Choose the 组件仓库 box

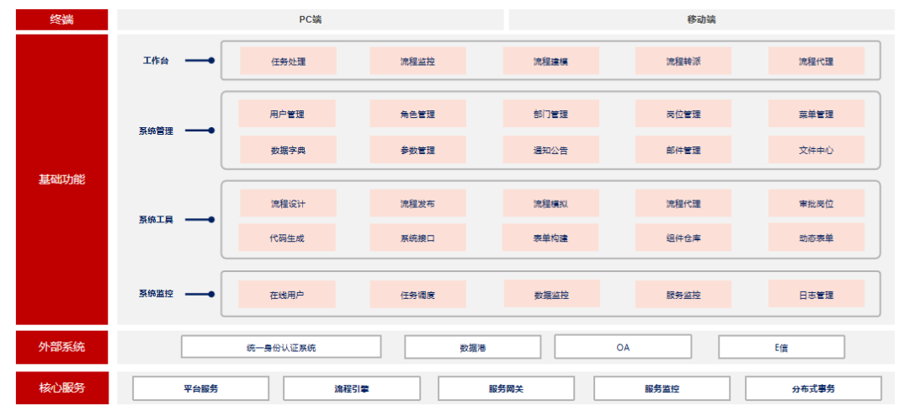683,238
